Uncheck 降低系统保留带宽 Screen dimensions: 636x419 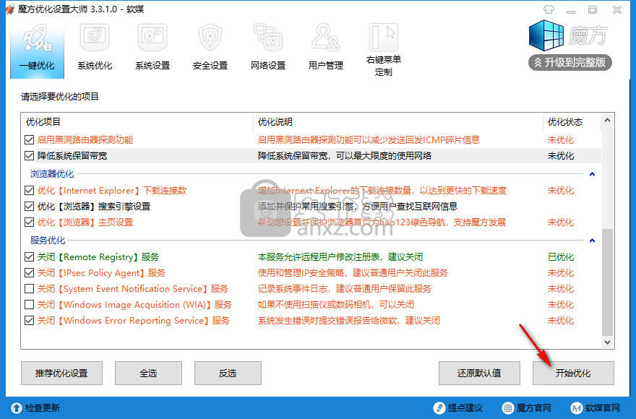pos(29,156)
